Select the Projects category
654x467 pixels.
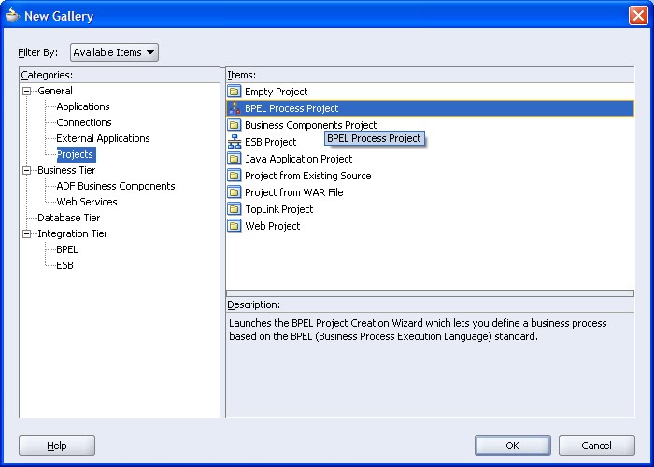click(x=75, y=154)
